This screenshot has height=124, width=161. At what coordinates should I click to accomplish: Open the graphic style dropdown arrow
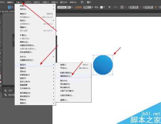pyautogui.click(x=104, y=7)
